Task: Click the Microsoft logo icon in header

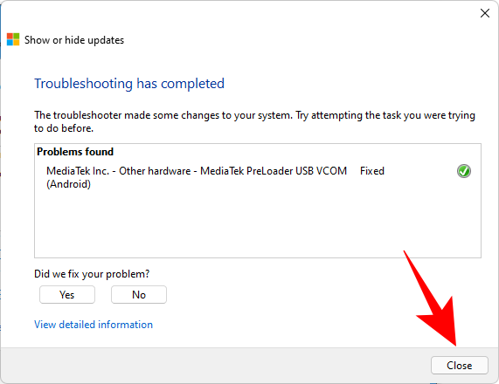Action: (13, 39)
